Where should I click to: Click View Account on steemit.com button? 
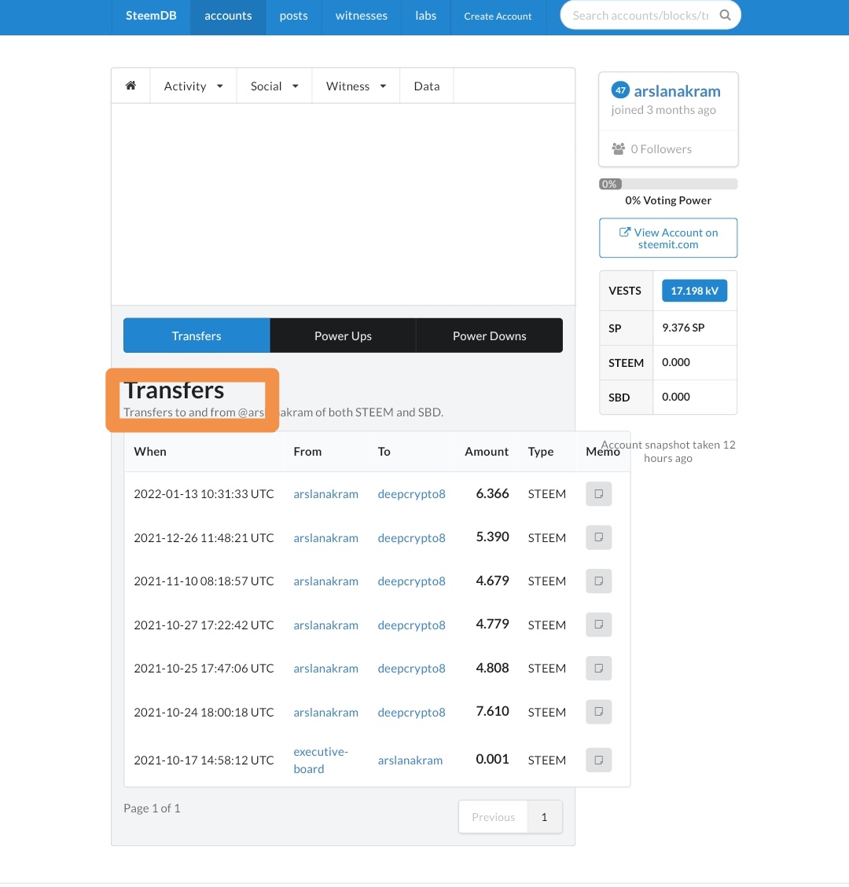(x=668, y=238)
